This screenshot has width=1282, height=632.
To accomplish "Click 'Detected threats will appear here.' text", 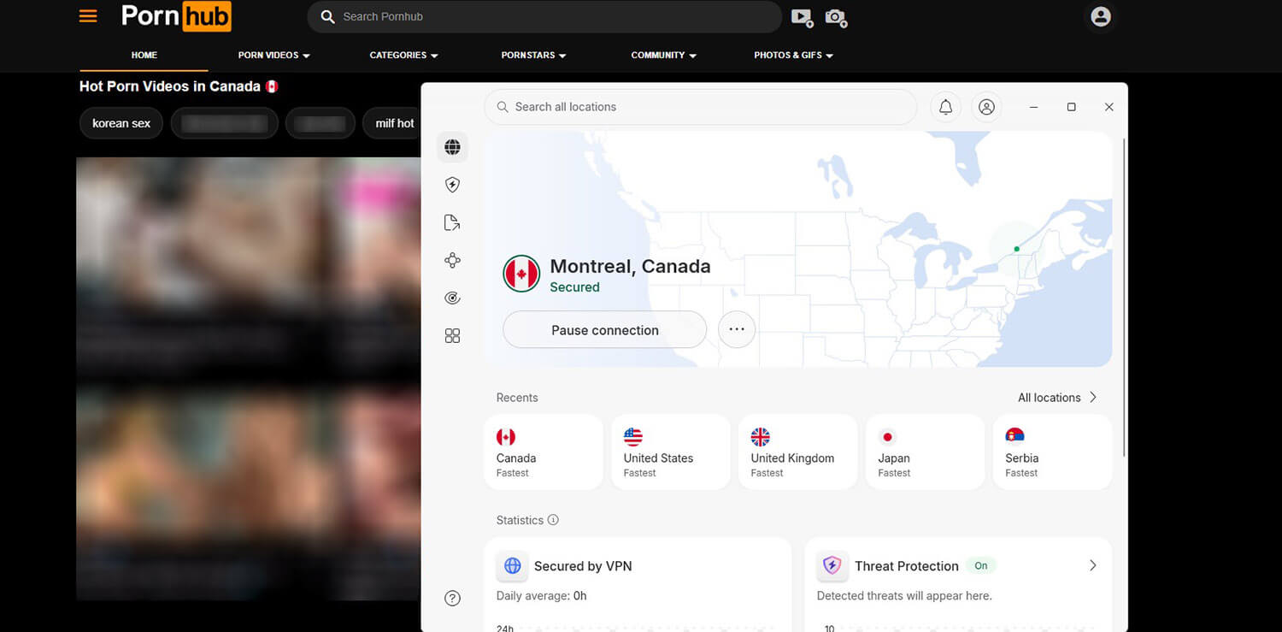I will click(904, 596).
